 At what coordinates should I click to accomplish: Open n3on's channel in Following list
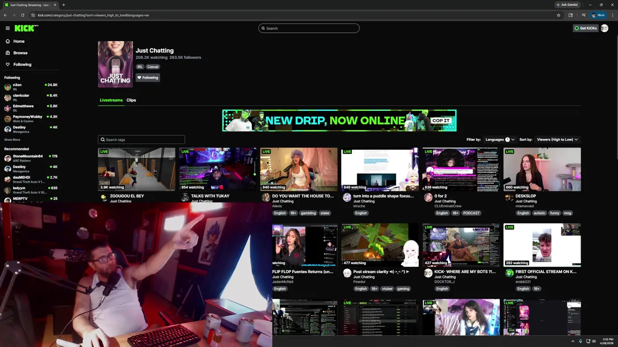tap(31, 86)
